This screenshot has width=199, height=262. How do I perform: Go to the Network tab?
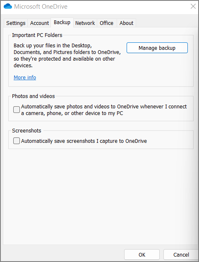tap(85, 23)
